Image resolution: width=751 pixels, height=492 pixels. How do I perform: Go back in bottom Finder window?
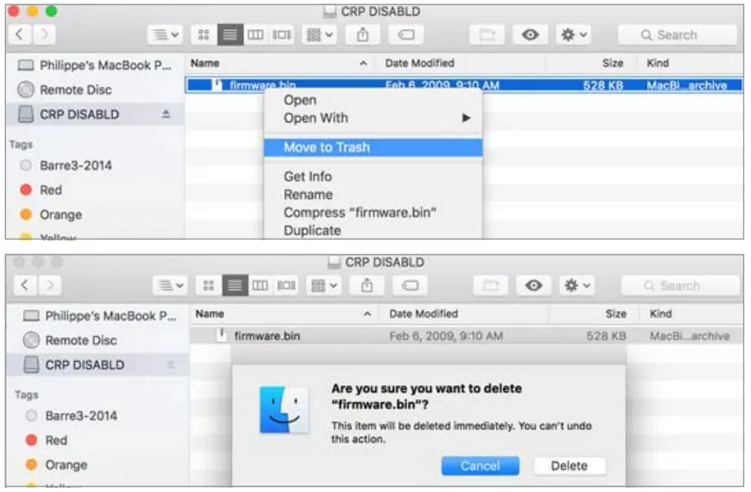pyautogui.click(x=25, y=285)
